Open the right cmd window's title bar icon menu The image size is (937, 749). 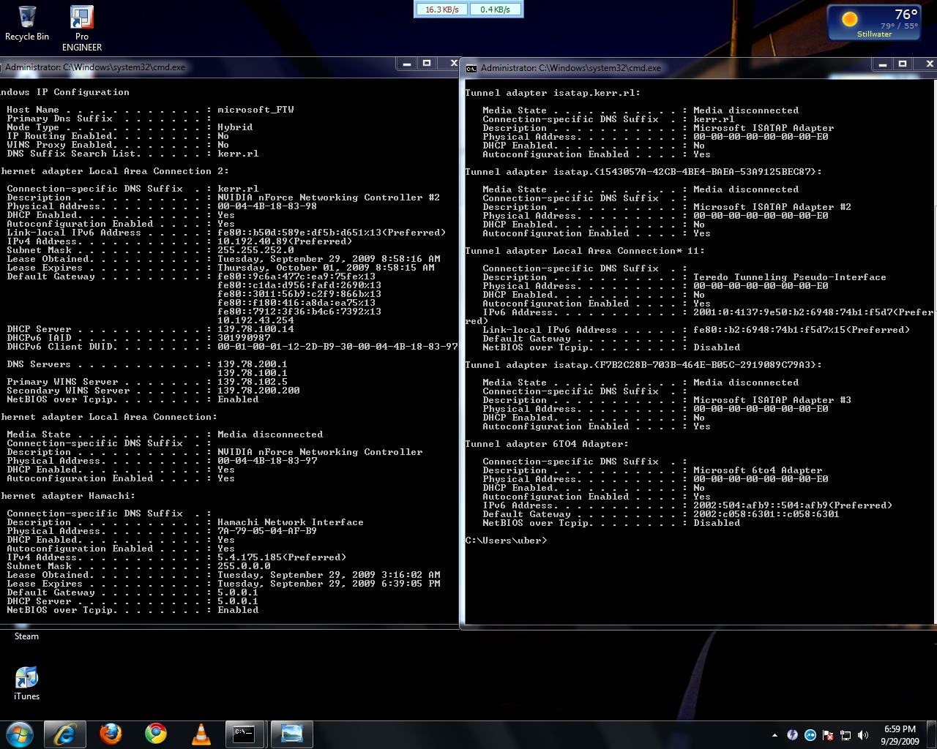pos(471,68)
